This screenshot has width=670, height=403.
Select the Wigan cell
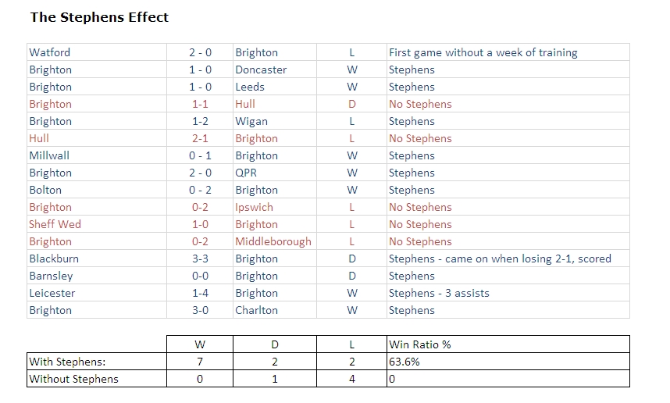275,121
